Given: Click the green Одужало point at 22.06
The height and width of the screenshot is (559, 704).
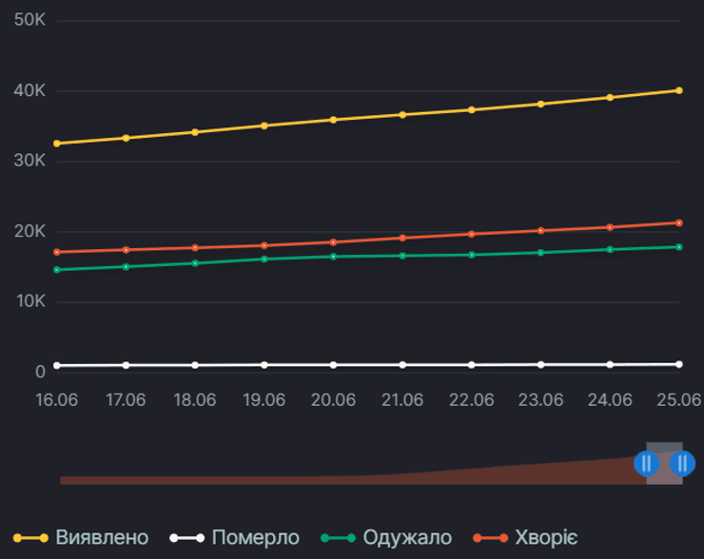Looking at the screenshot, I should point(472,255).
